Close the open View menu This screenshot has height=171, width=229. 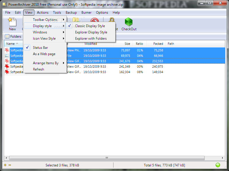point(29,13)
